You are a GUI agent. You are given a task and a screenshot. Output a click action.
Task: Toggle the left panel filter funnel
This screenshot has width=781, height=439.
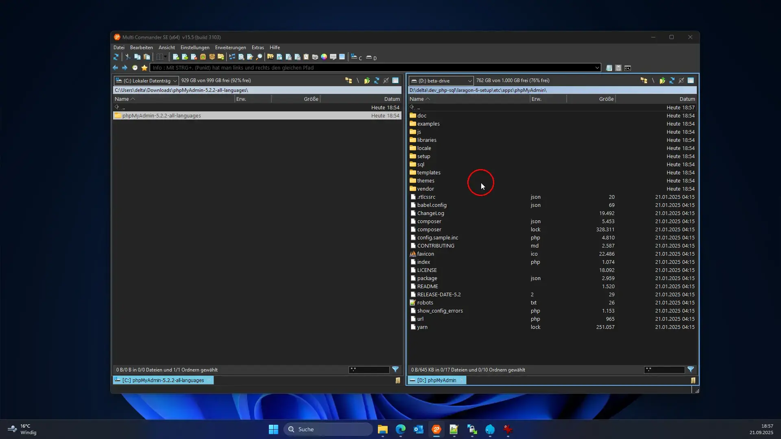(x=395, y=369)
